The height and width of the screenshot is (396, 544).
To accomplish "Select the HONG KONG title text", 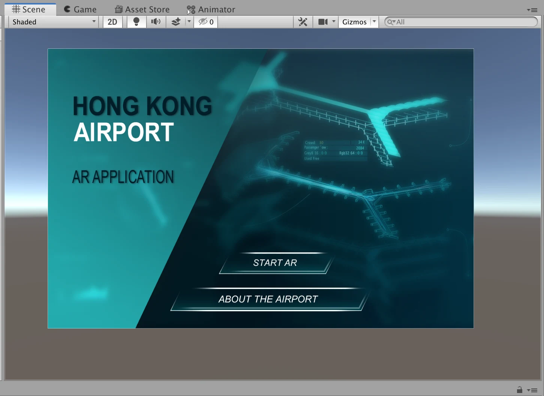I will coord(142,106).
